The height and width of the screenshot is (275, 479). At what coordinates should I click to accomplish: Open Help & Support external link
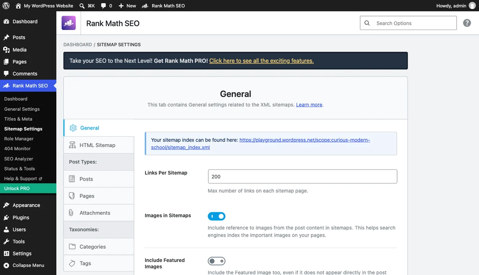point(28,179)
